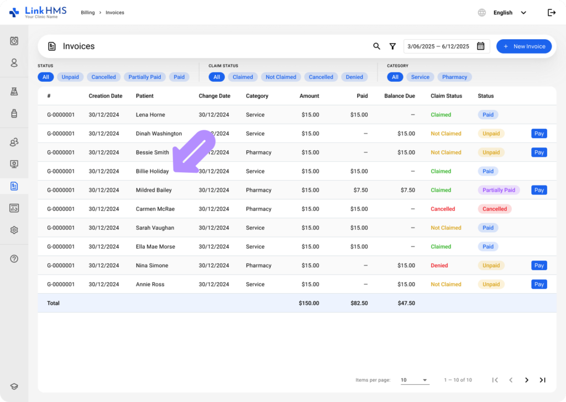Pay Annie Ross's invoice
566x402 pixels.
(539, 284)
